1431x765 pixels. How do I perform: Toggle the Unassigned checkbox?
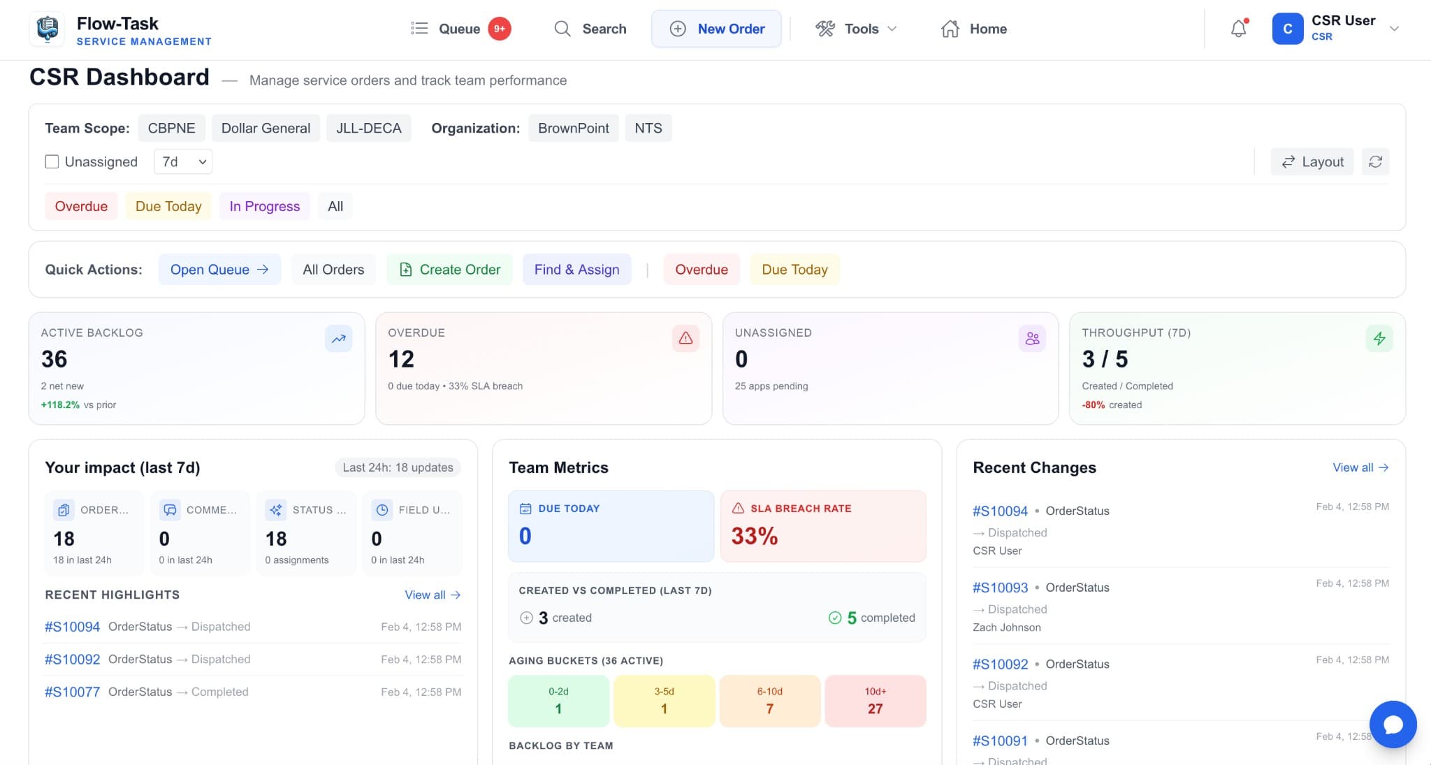coord(52,162)
